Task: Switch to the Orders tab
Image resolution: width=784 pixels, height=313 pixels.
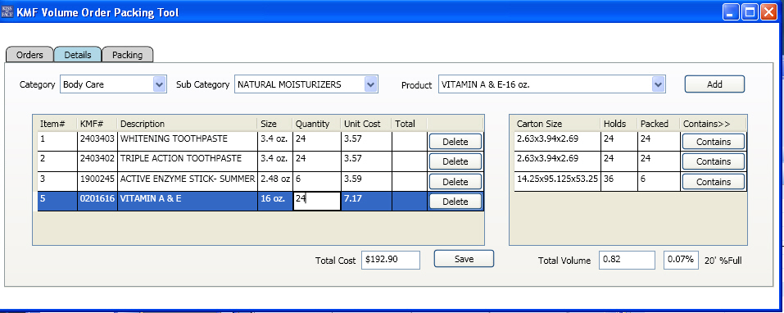Action: click(x=29, y=55)
